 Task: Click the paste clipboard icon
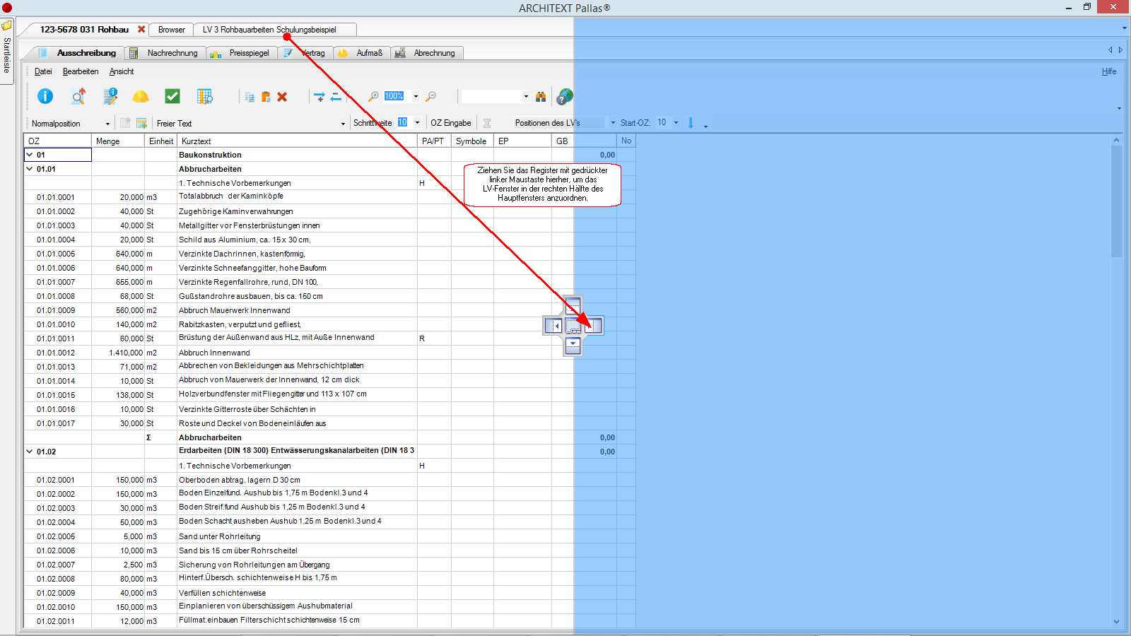click(266, 97)
